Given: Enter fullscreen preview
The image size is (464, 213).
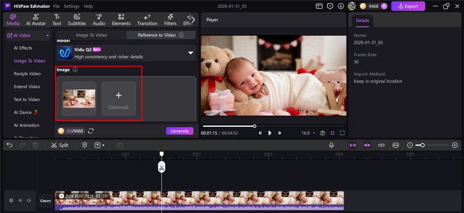Looking at the screenshot, I should point(342,133).
